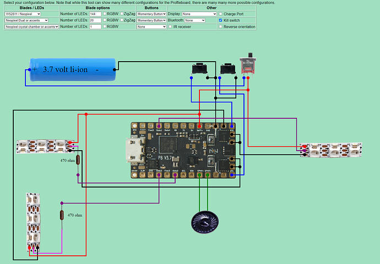Click the "Buttons" column header
The height and width of the screenshot is (264, 380).
pyautogui.click(x=151, y=8)
